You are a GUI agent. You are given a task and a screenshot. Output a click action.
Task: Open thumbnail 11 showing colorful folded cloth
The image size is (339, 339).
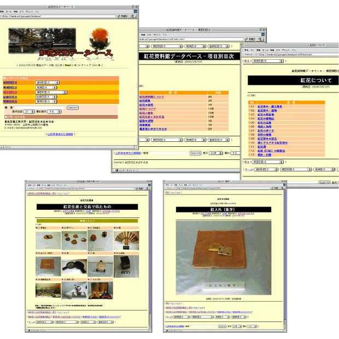[100, 290]
